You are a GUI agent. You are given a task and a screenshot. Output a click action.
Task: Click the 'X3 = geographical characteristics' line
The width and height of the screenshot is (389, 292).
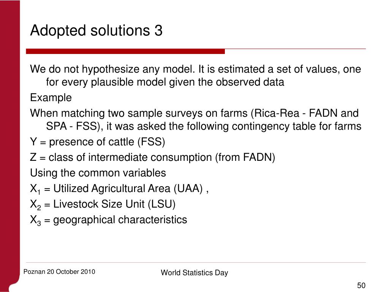108,220
